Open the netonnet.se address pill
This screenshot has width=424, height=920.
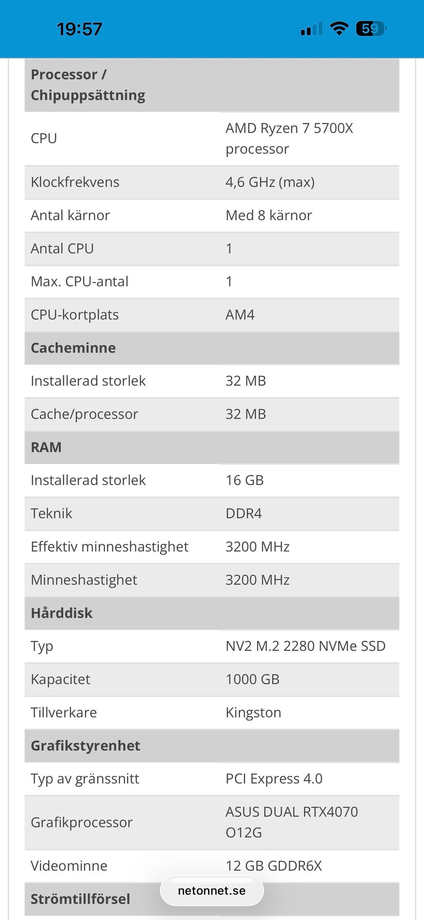pyautogui.click(x=212, y=890)
